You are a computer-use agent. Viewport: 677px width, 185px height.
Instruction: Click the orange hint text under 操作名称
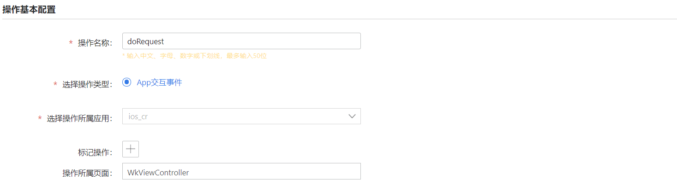click(x=194, y=56)
